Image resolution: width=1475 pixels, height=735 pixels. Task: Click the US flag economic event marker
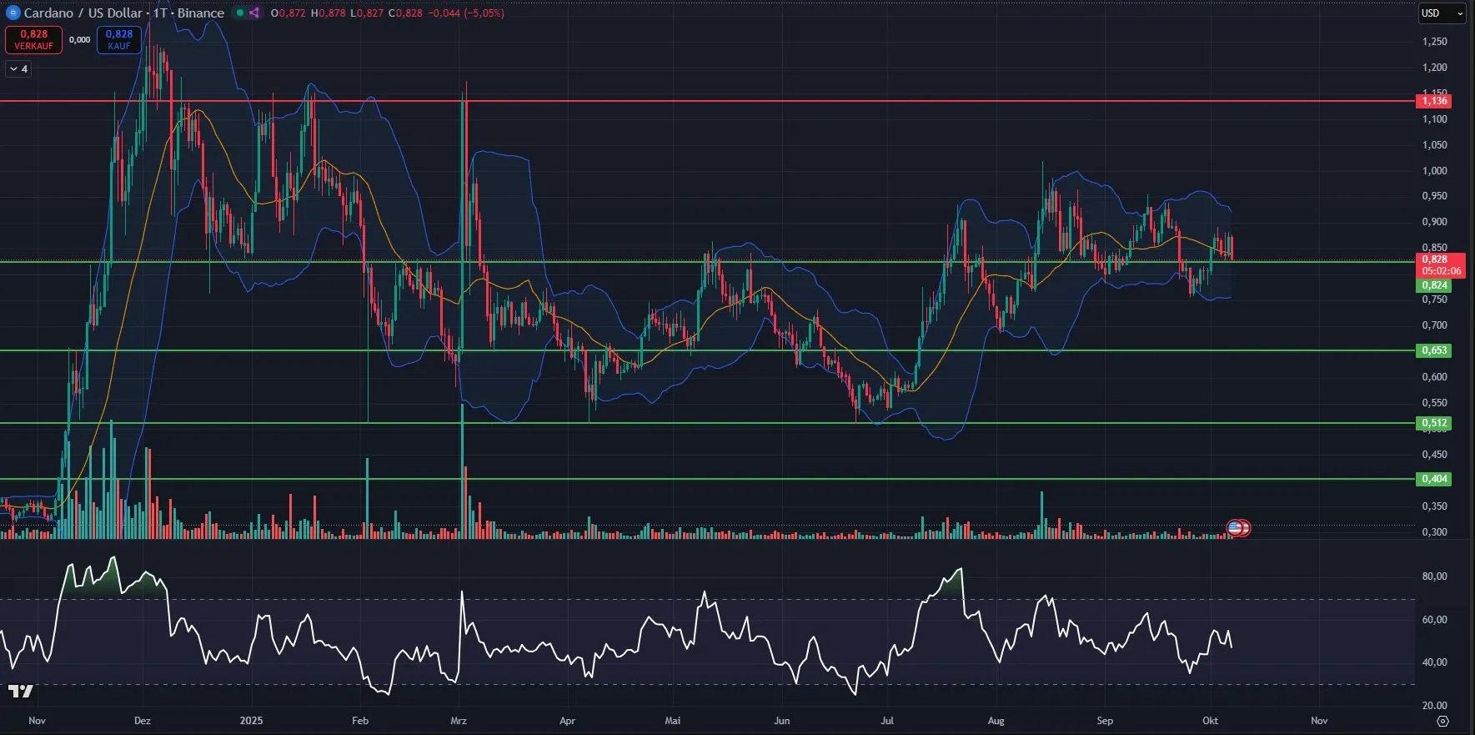[x=1236, y=527]
